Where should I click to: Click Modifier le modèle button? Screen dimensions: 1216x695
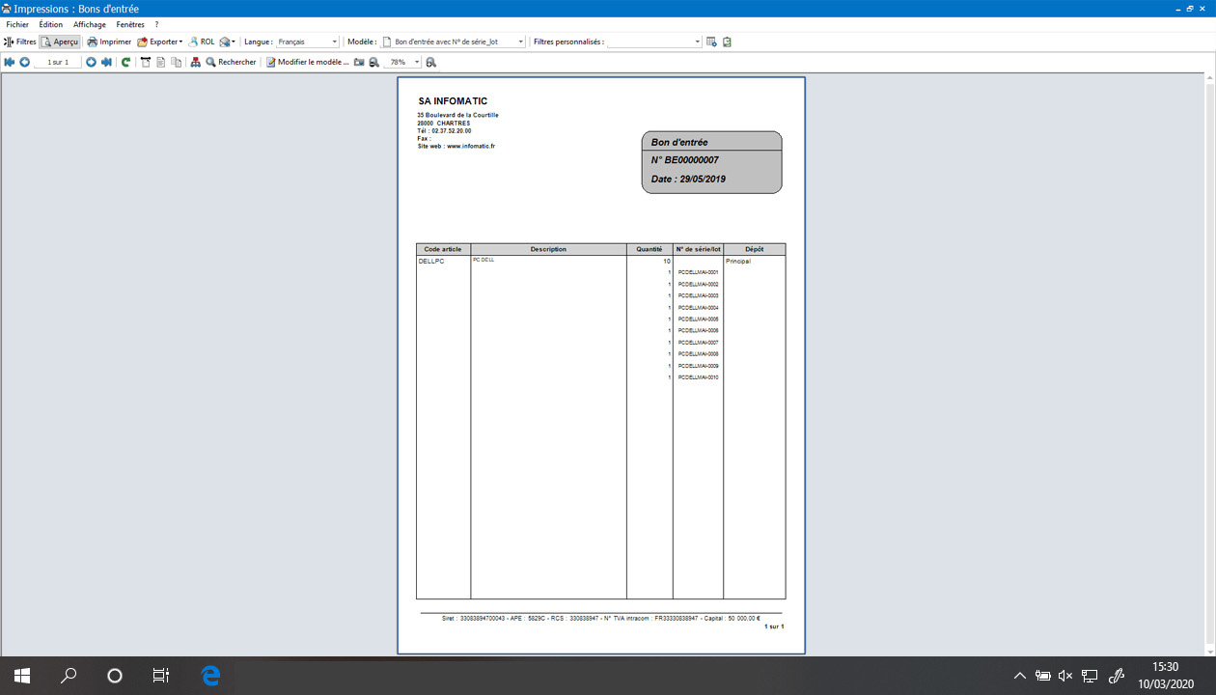307,62
